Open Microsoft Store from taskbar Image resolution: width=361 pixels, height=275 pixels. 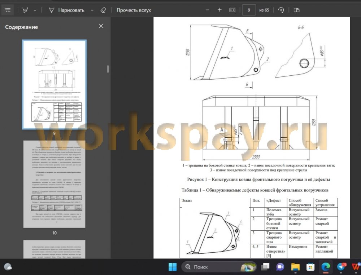point(310,267)
